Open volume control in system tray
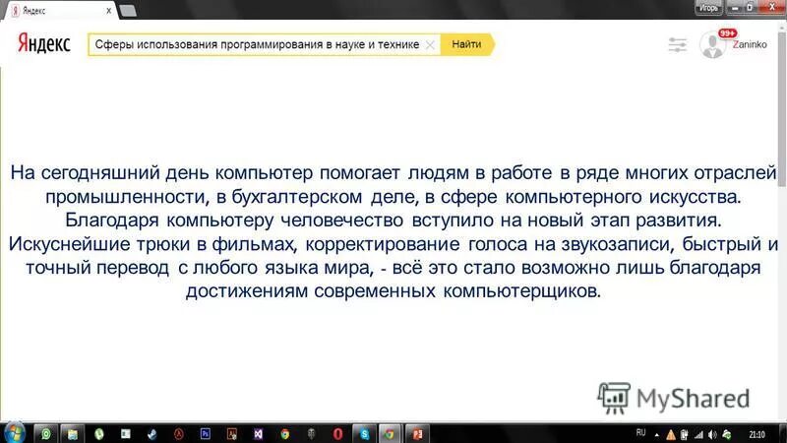Screen dimensions: 787x443 [x=712, y=435]
